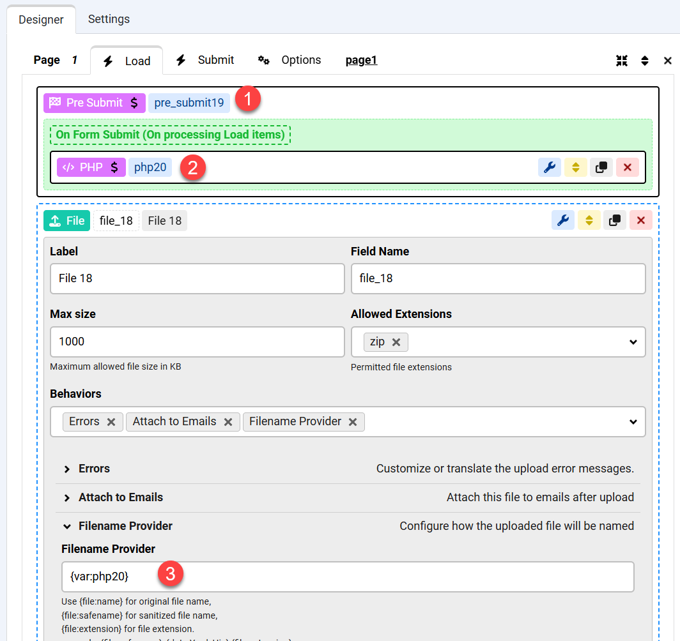Open the Behaviors dropdown list

(633, 422)
